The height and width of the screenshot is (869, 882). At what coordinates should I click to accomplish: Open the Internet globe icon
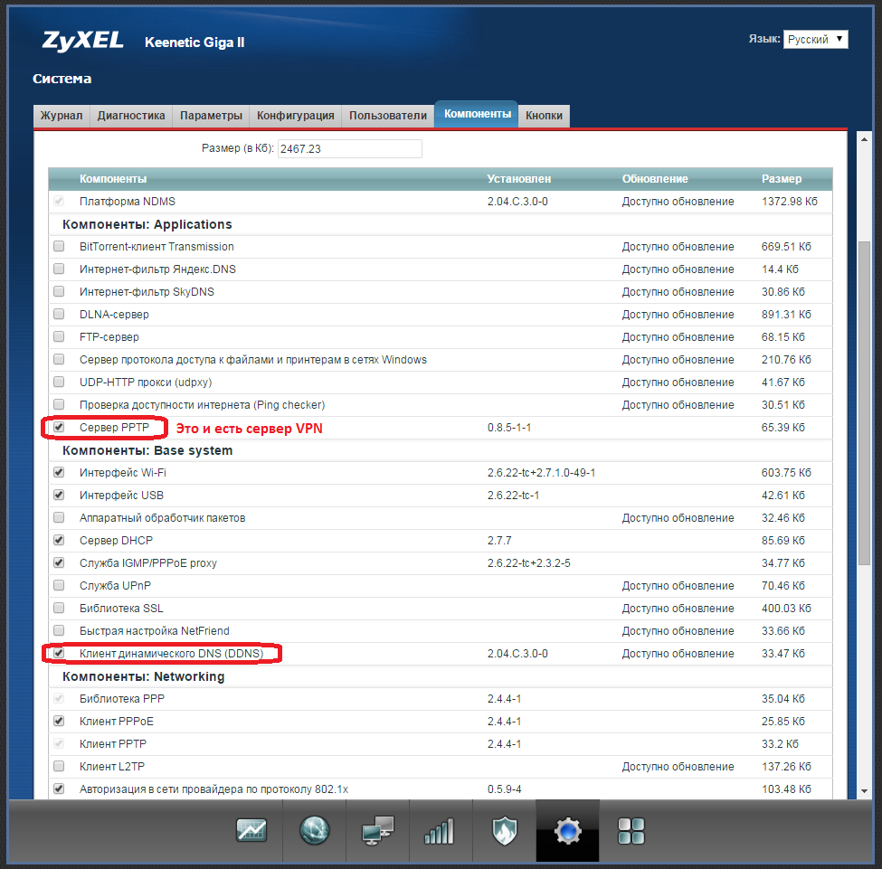click(x=315, y=830)
